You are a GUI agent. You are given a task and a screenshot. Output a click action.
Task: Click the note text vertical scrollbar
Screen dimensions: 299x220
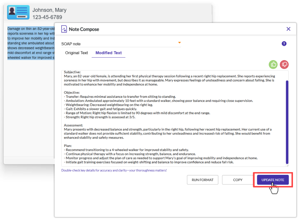click(x=287, y=122)
